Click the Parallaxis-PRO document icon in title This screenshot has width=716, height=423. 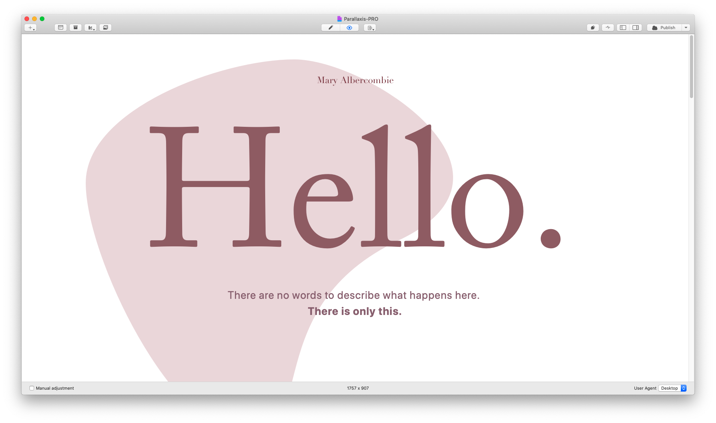tap(339, 19)
